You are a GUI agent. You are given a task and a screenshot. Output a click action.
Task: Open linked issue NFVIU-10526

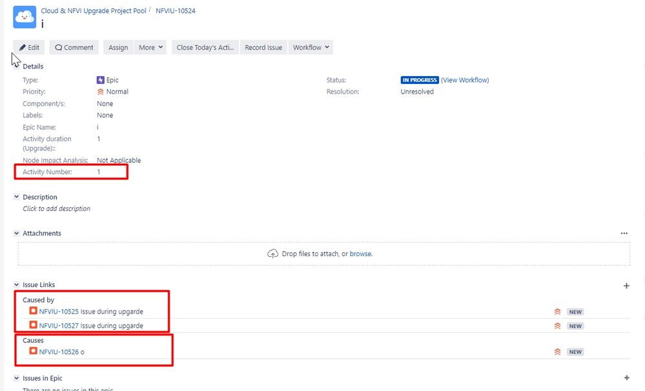pos(59,352)
